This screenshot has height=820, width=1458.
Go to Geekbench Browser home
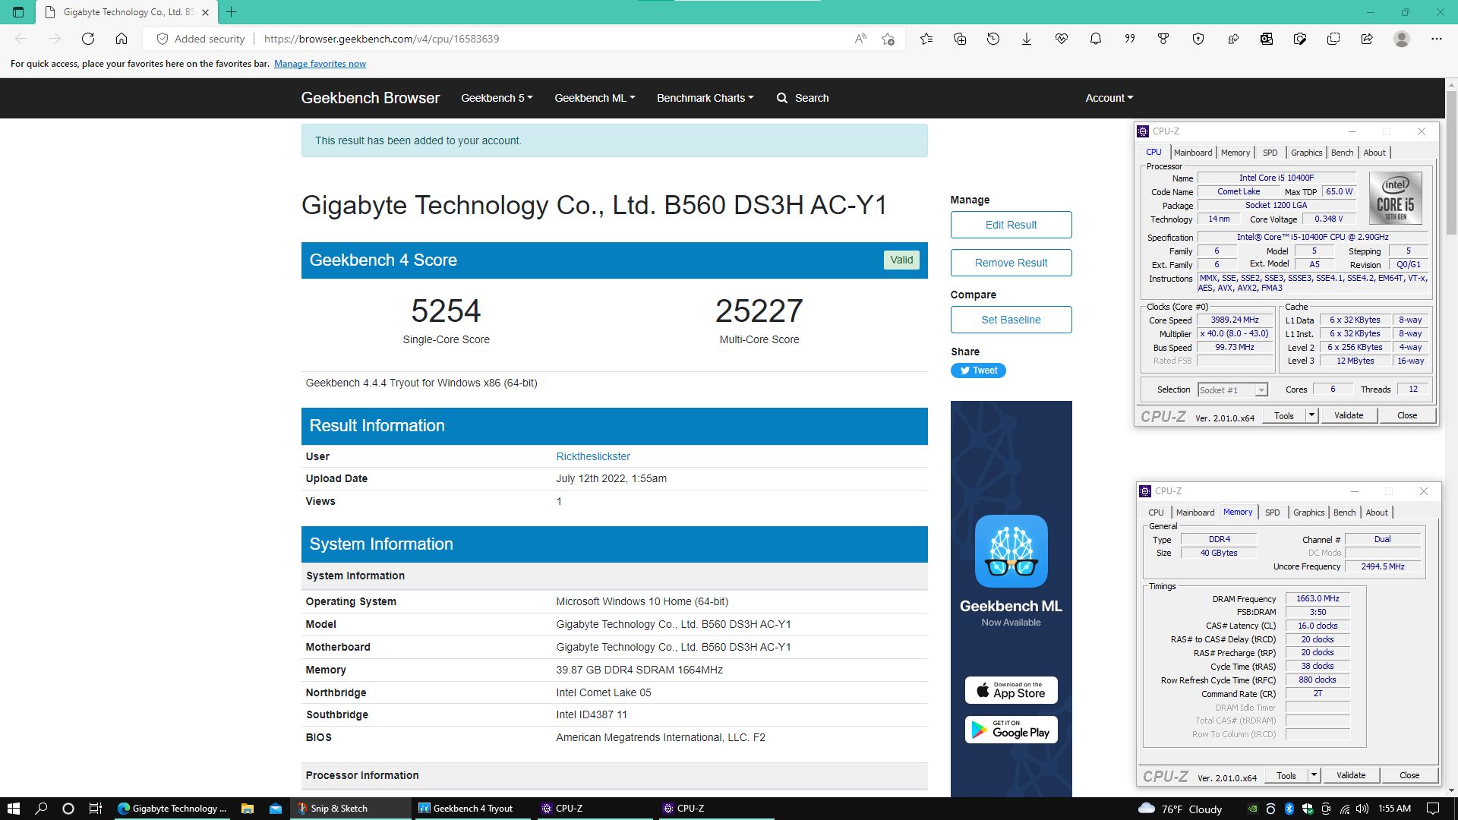(370, 98)
